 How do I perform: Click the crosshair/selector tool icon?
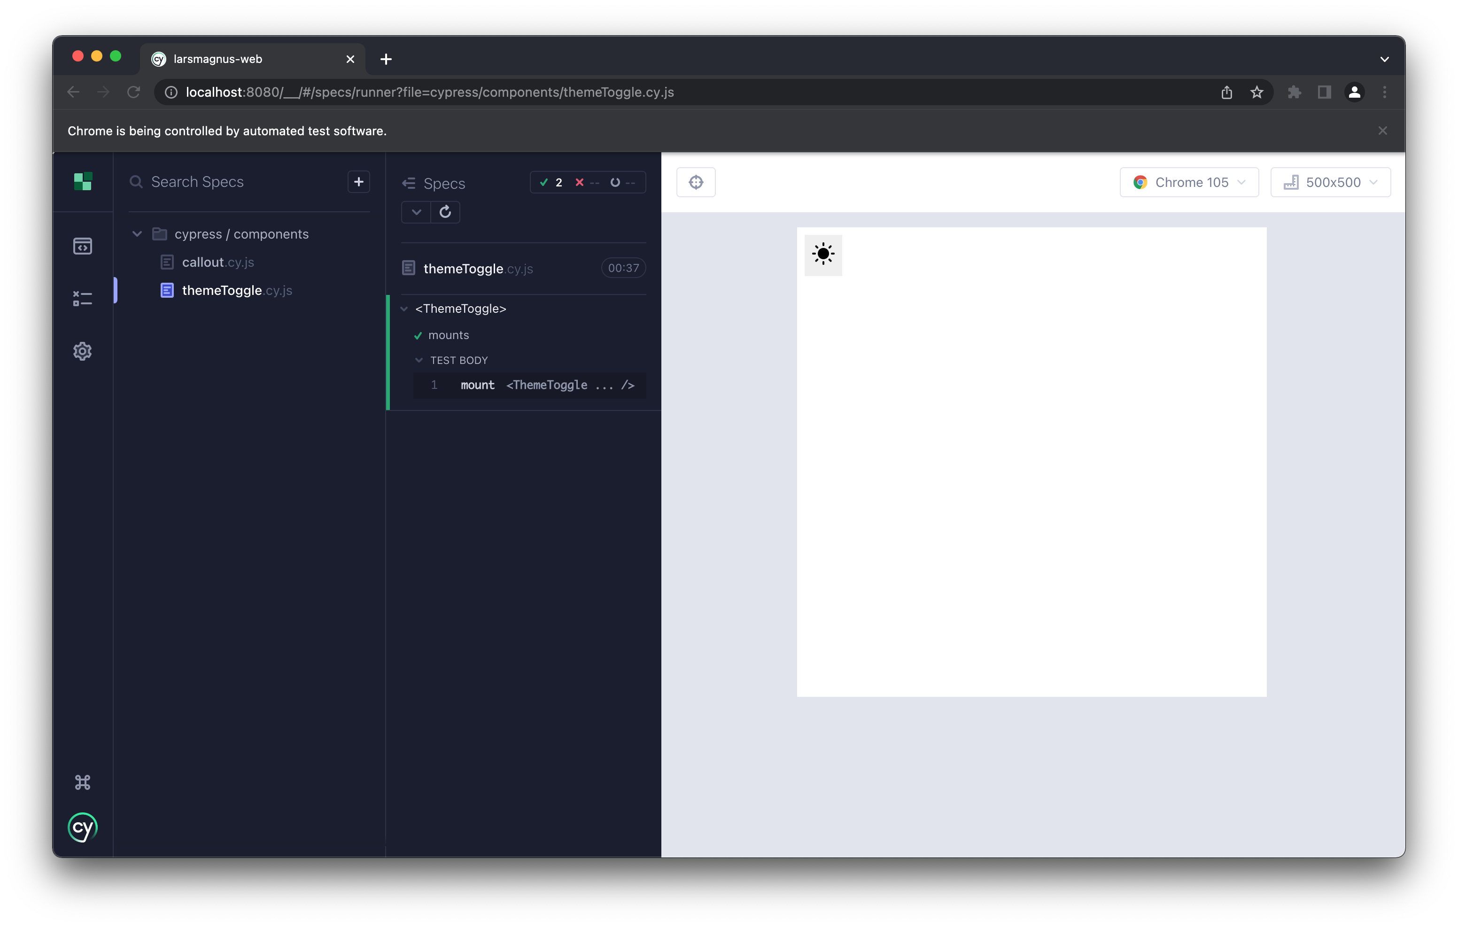pos(696,182)
